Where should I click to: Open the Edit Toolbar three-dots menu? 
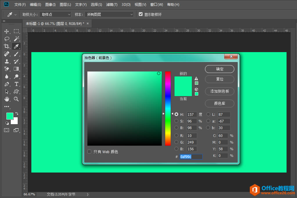7,107
